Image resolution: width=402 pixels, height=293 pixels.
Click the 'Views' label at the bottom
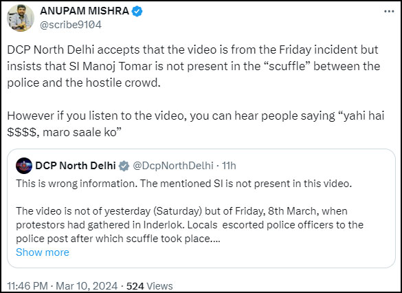click(159, 286)
